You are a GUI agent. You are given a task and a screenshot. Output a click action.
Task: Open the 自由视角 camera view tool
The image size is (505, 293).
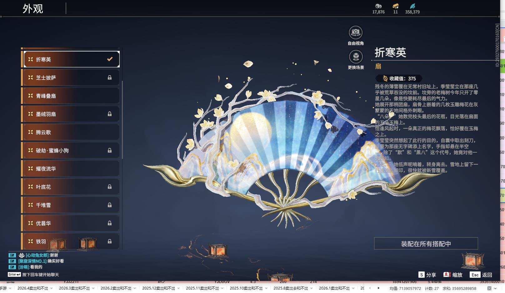(x=355, y=32)
